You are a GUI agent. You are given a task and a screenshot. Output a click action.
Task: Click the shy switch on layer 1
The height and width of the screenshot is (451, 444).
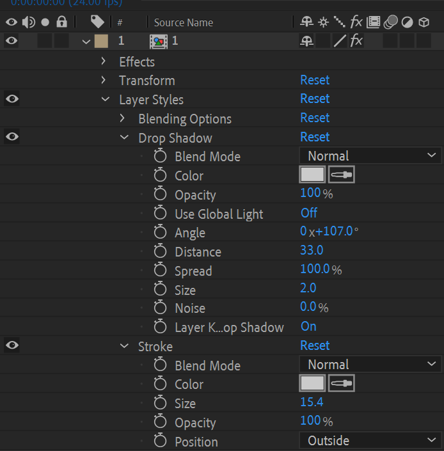(x=306, y=40)
